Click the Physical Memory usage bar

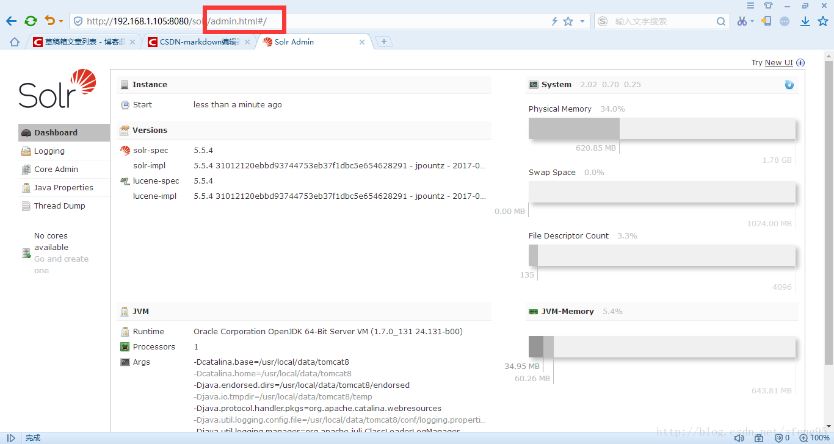[x=662, y=129]
